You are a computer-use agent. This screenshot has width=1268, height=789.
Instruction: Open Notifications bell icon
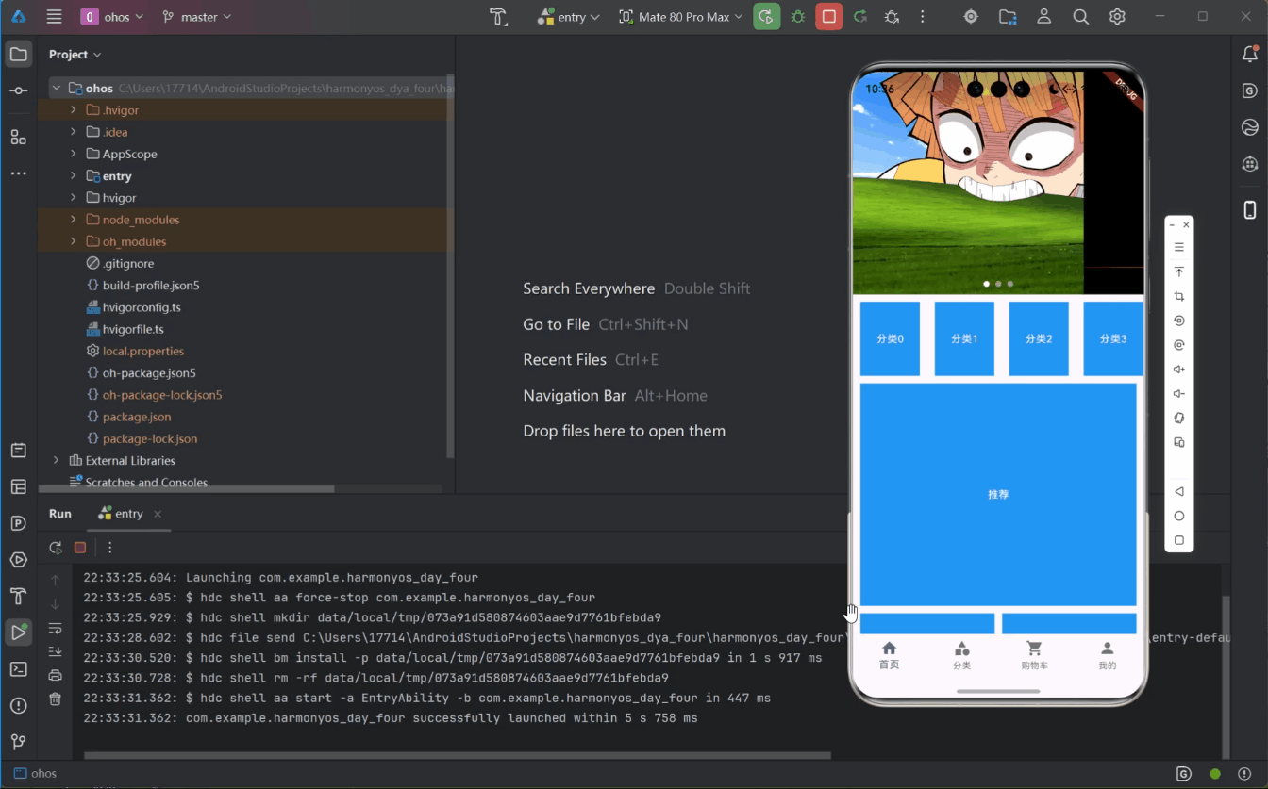tap(1250, 55)
